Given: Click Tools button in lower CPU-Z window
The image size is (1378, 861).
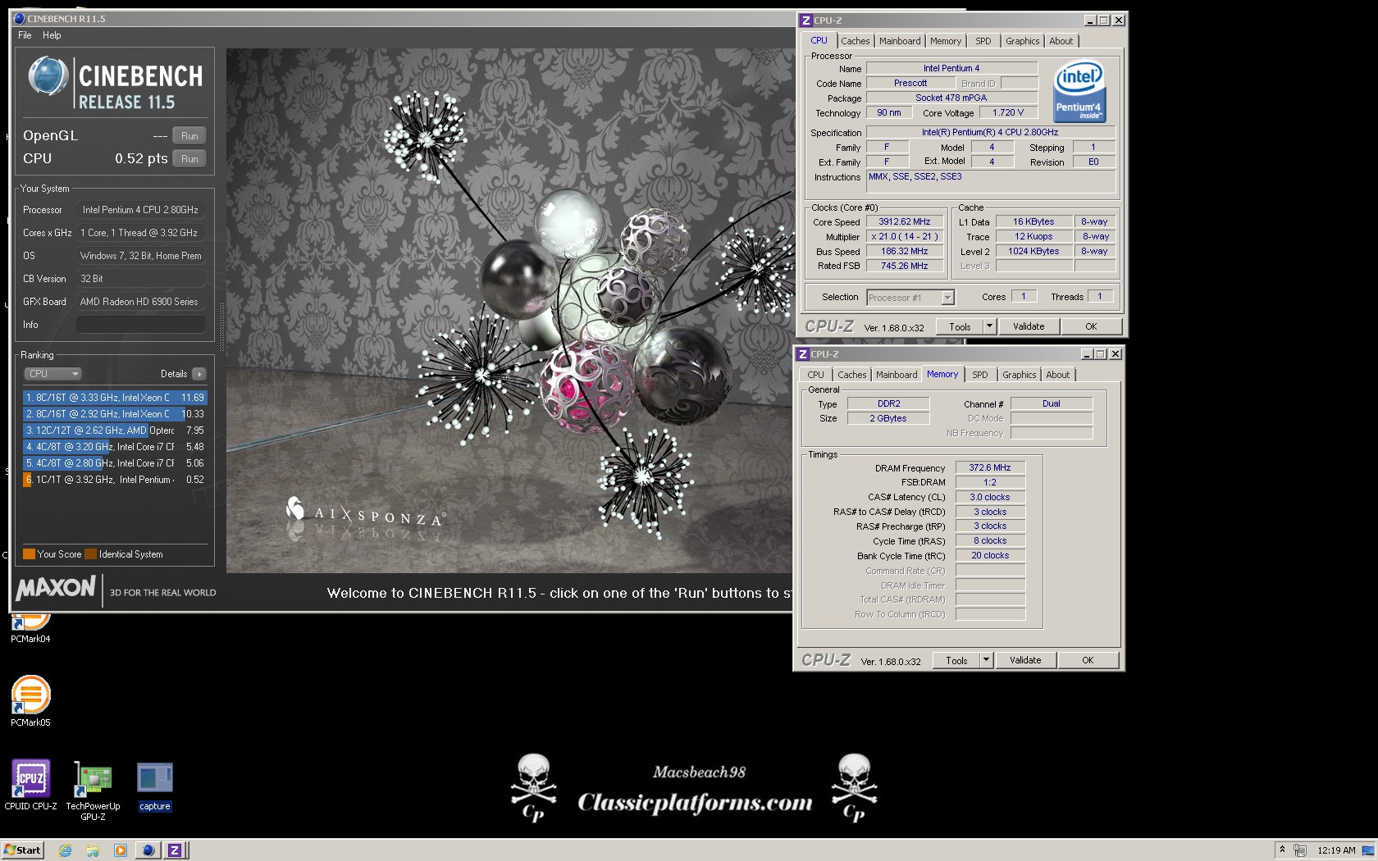Looking at the screenshot, I should 956,660.
